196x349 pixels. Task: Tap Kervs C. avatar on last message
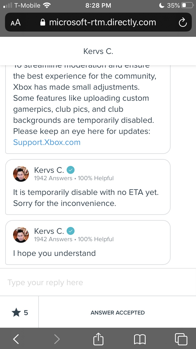click(21, 235)
